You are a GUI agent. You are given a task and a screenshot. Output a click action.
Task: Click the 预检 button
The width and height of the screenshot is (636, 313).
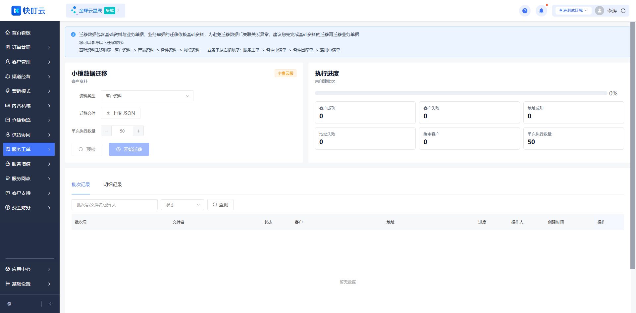pos(87,149)
